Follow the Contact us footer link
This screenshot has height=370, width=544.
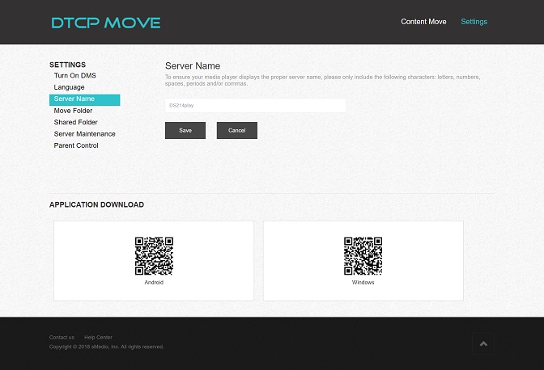coord(62,337)
